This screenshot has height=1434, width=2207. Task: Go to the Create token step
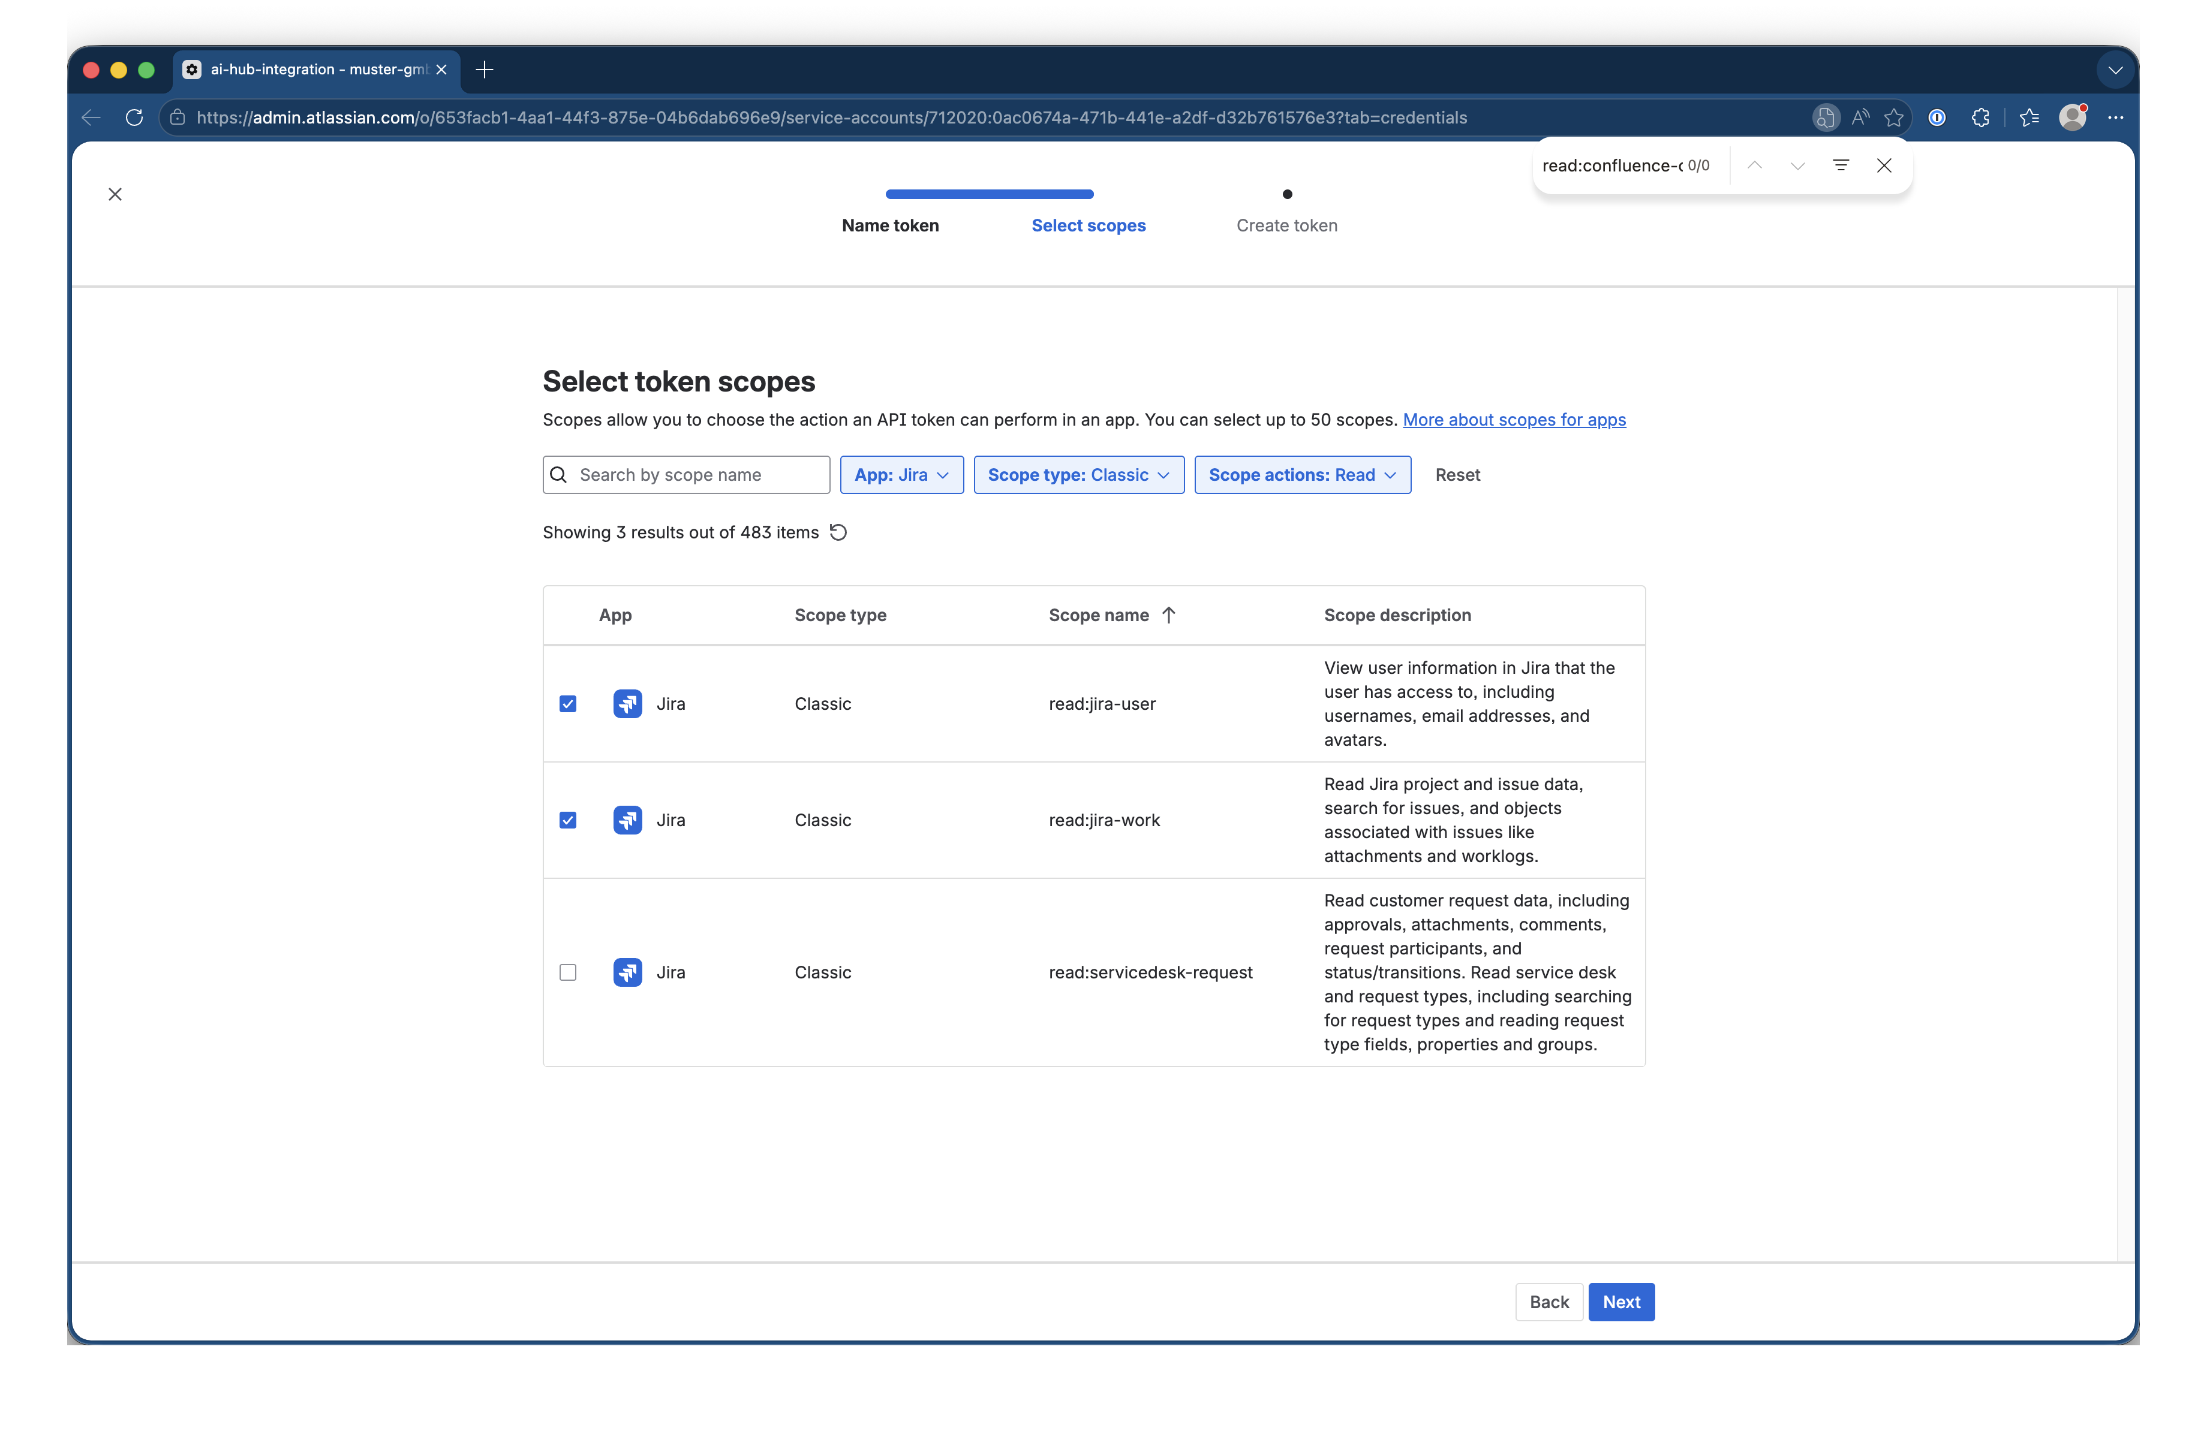tap(1286, 225)
